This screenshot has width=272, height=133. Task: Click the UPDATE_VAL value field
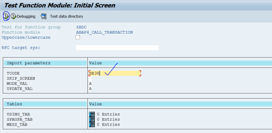pos(90,89)
